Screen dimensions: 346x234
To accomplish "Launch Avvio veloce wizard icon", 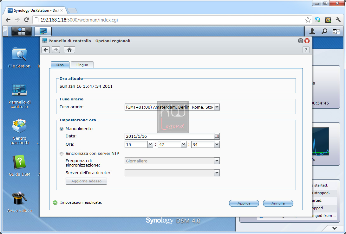I will click(x=19, y=202).
